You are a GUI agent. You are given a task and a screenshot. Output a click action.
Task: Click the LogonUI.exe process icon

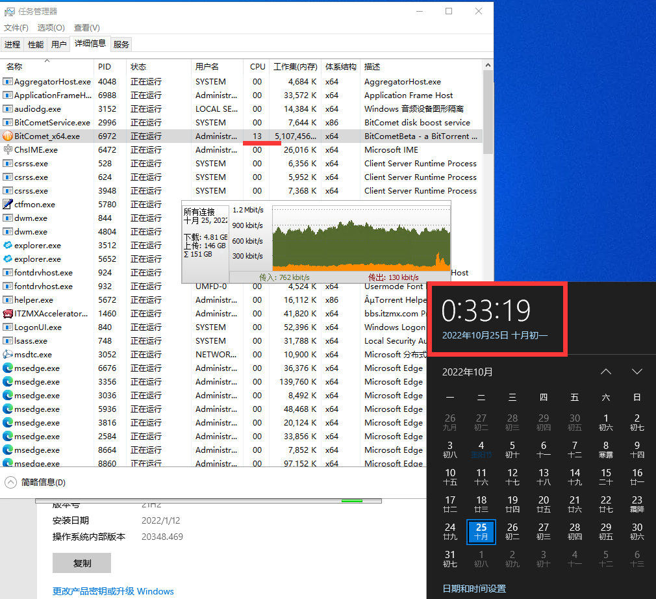tap(8, 327)
